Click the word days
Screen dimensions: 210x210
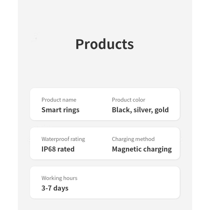pyautogui.click(x=61, y=188)
